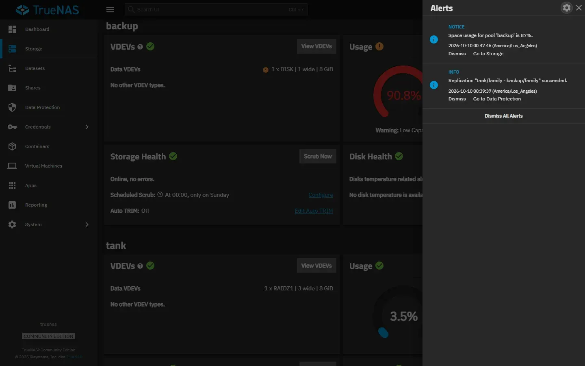Click the Reporting chart icon
This screenshot has width=585, height=366.
pyautogui.click(x=12, y=205)
